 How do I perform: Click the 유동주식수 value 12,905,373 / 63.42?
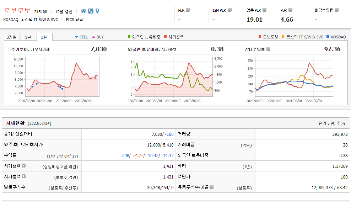330,188
